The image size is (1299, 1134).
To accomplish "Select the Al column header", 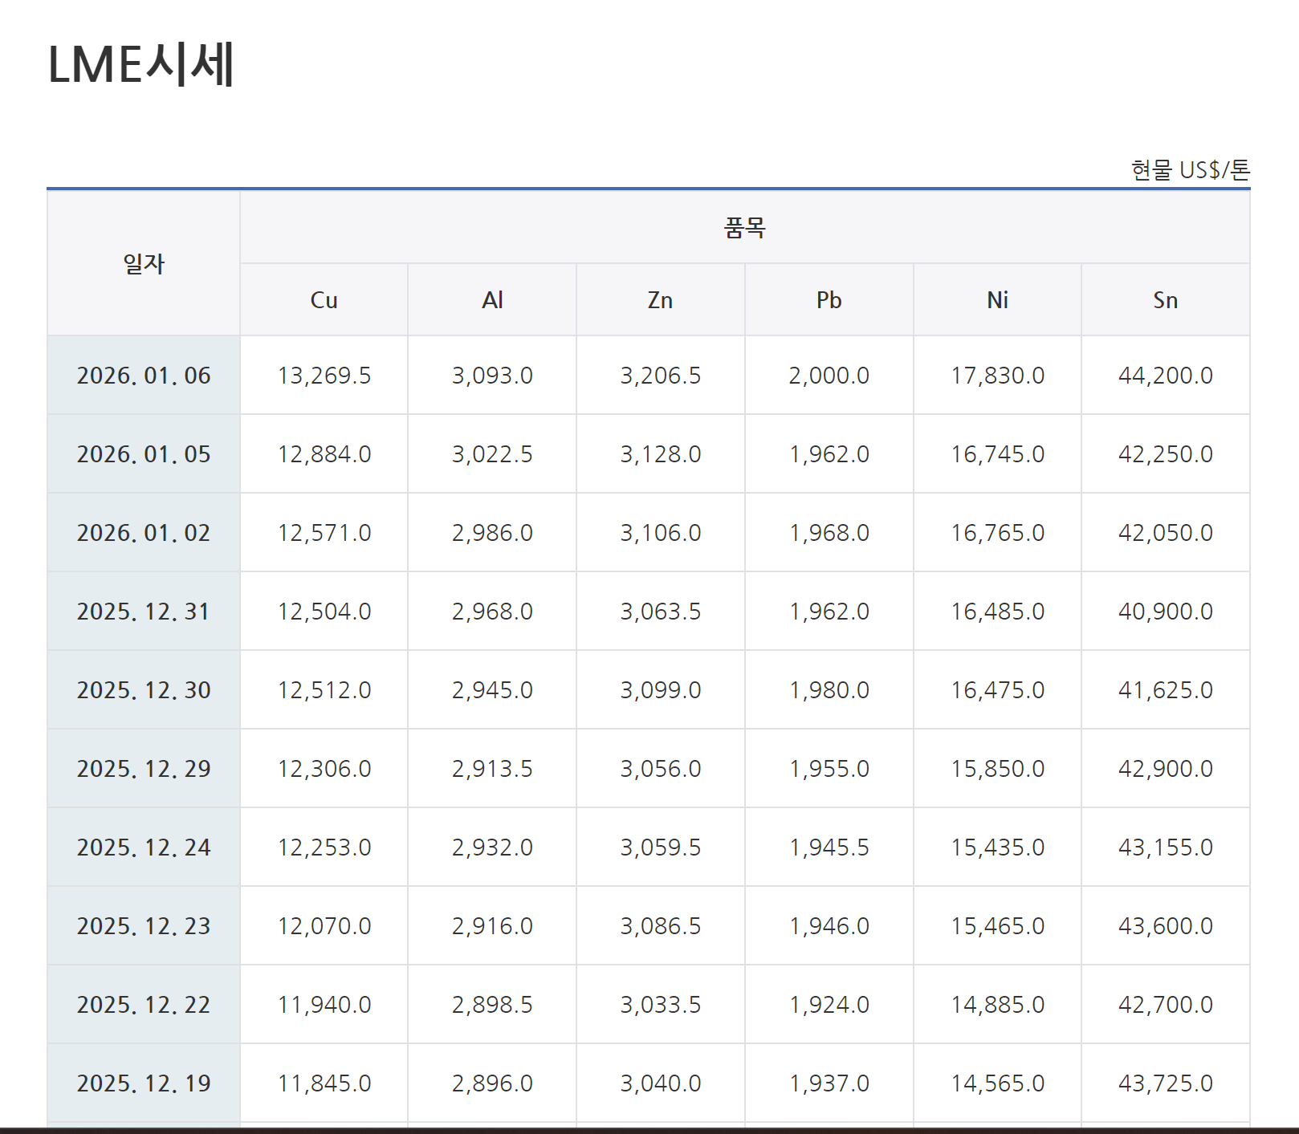I will click(x=492, y=300).
